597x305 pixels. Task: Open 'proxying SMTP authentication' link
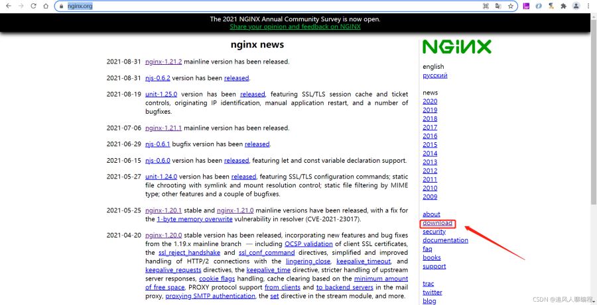210,296
